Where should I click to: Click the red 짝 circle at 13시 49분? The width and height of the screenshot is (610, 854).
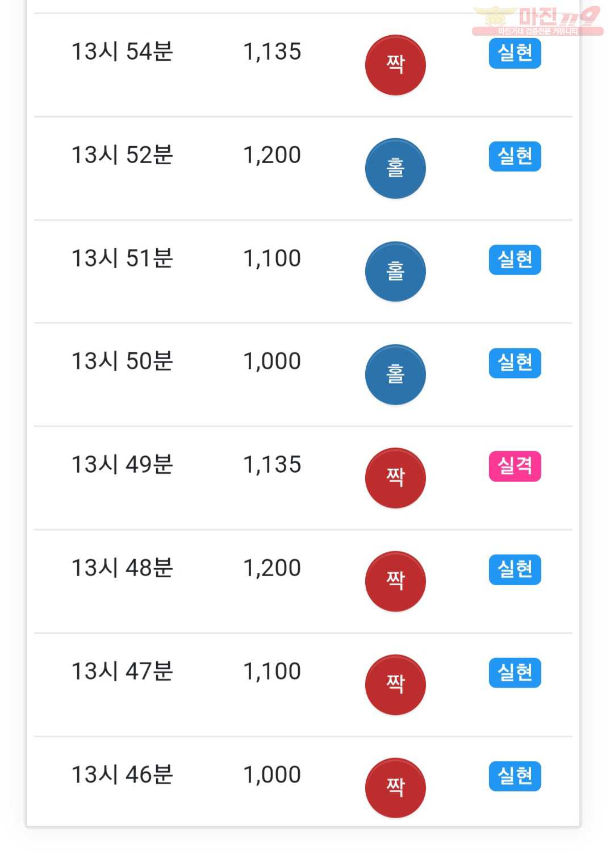[x=395, y=478]
